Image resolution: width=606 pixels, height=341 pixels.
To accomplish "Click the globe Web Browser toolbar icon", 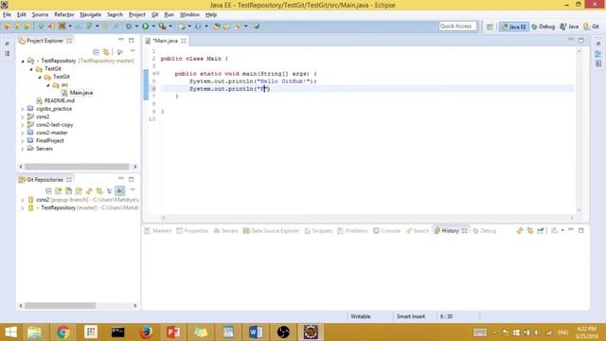I will pyautogui.click(x=257, y=27).
